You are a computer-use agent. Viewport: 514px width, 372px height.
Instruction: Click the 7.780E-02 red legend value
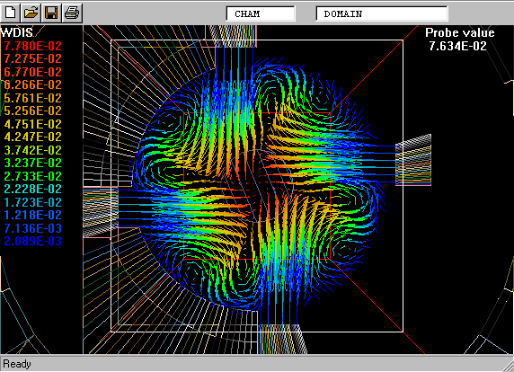(x=32, y=46)
